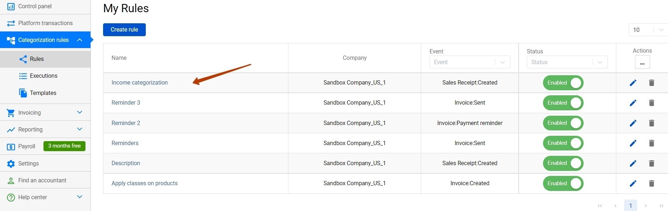Click the Settings gear icon in sidebar
The width and height of the screenshot is (668, 211).
click(x=11, y=164)
